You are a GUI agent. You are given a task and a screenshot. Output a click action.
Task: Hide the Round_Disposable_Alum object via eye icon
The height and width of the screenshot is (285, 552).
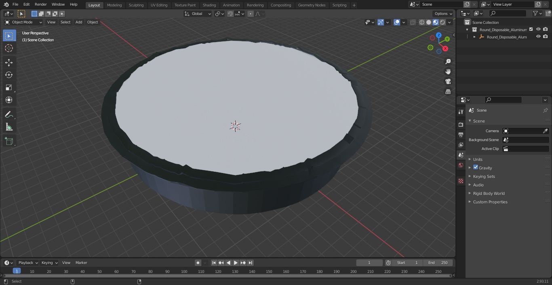(538, 37)
